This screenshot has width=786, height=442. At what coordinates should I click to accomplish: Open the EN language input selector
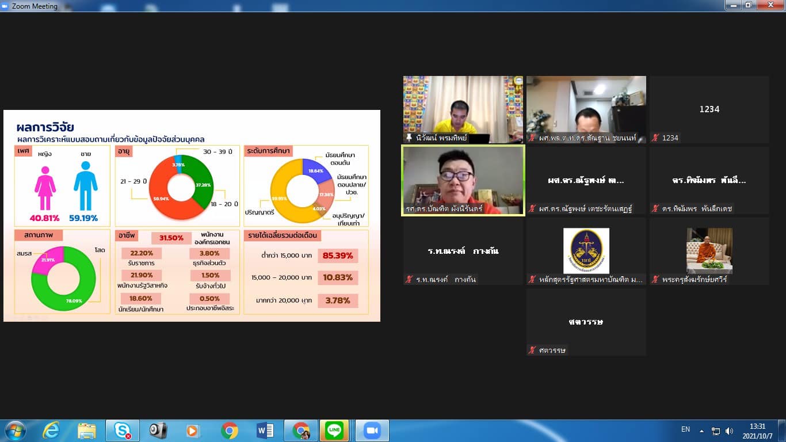(x=685, y=429)
